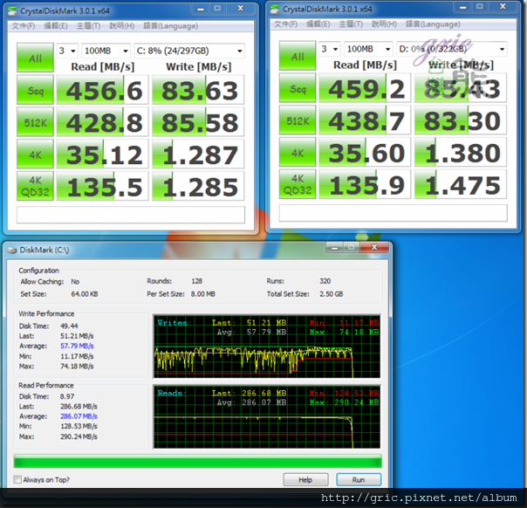Maximize the left CrystalDiskMark window
The image size is (527, 508).
point(217,9)
